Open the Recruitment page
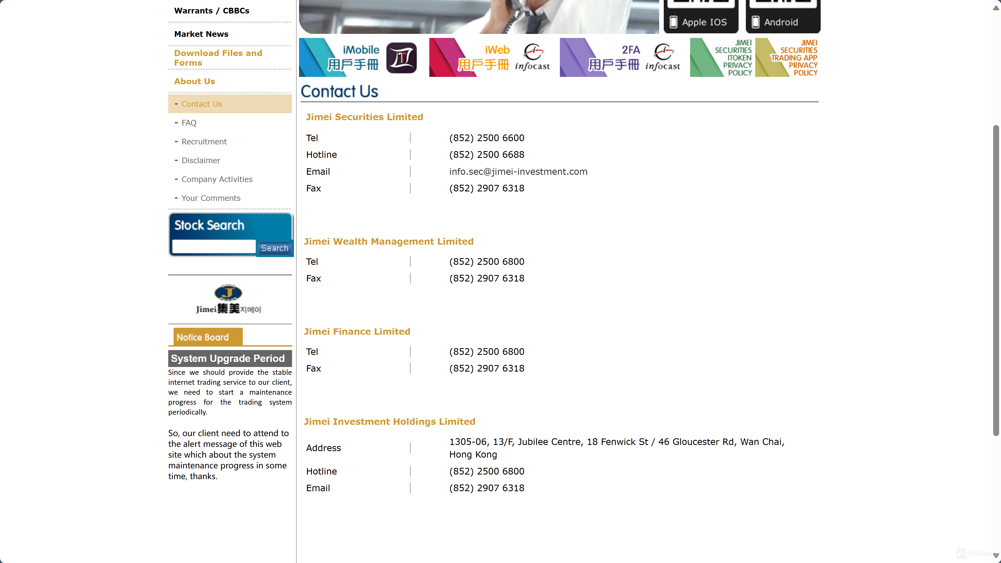Image resolution: width=1001 pixels, height=563 pixels. point(204,141)
